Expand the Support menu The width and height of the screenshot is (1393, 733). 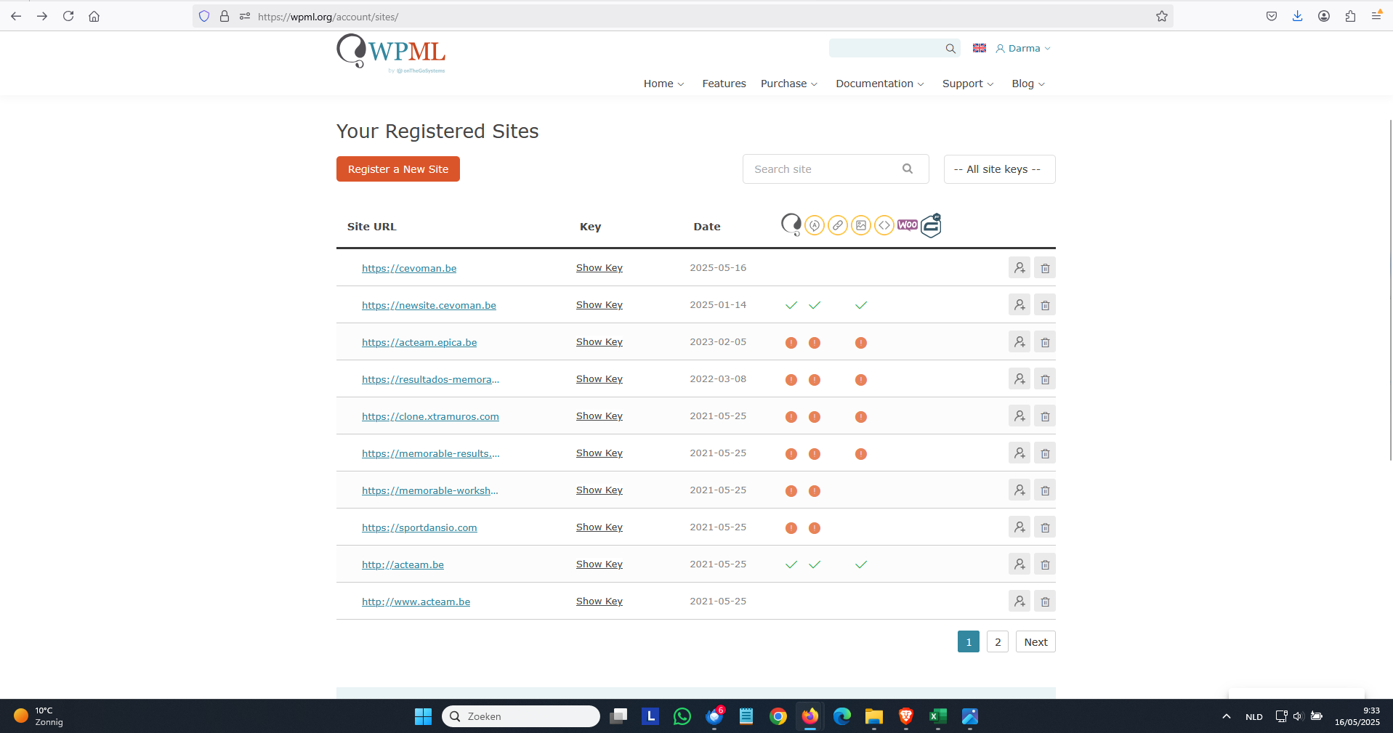(x=968, y=84)
